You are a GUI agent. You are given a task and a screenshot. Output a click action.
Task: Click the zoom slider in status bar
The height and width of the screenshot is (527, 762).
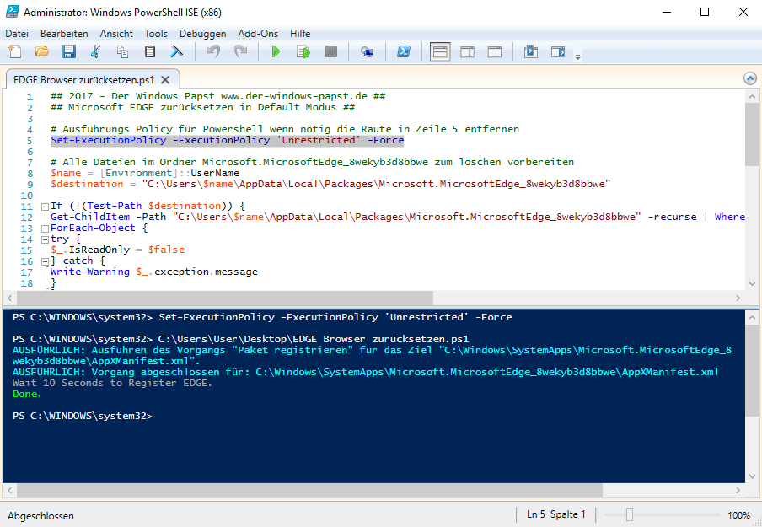tap(629, 515)
